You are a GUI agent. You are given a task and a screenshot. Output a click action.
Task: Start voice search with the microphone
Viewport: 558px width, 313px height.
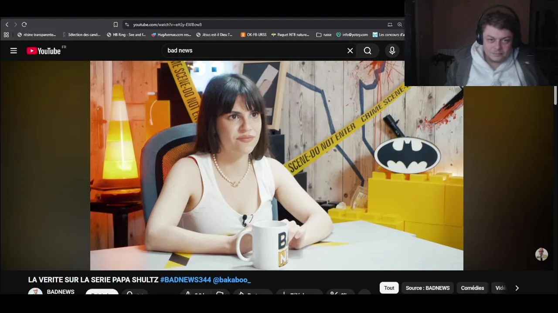(x=392, y=51)
